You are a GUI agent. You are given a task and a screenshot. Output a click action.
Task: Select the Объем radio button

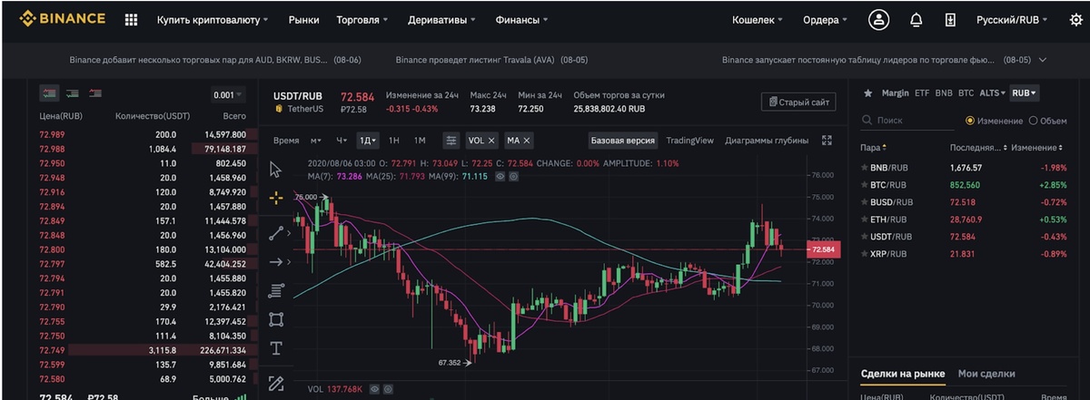(1035, 121)
